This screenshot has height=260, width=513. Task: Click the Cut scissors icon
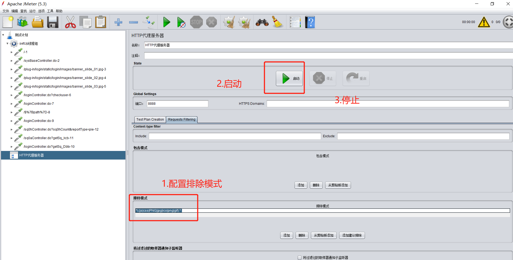coord(71,22)
